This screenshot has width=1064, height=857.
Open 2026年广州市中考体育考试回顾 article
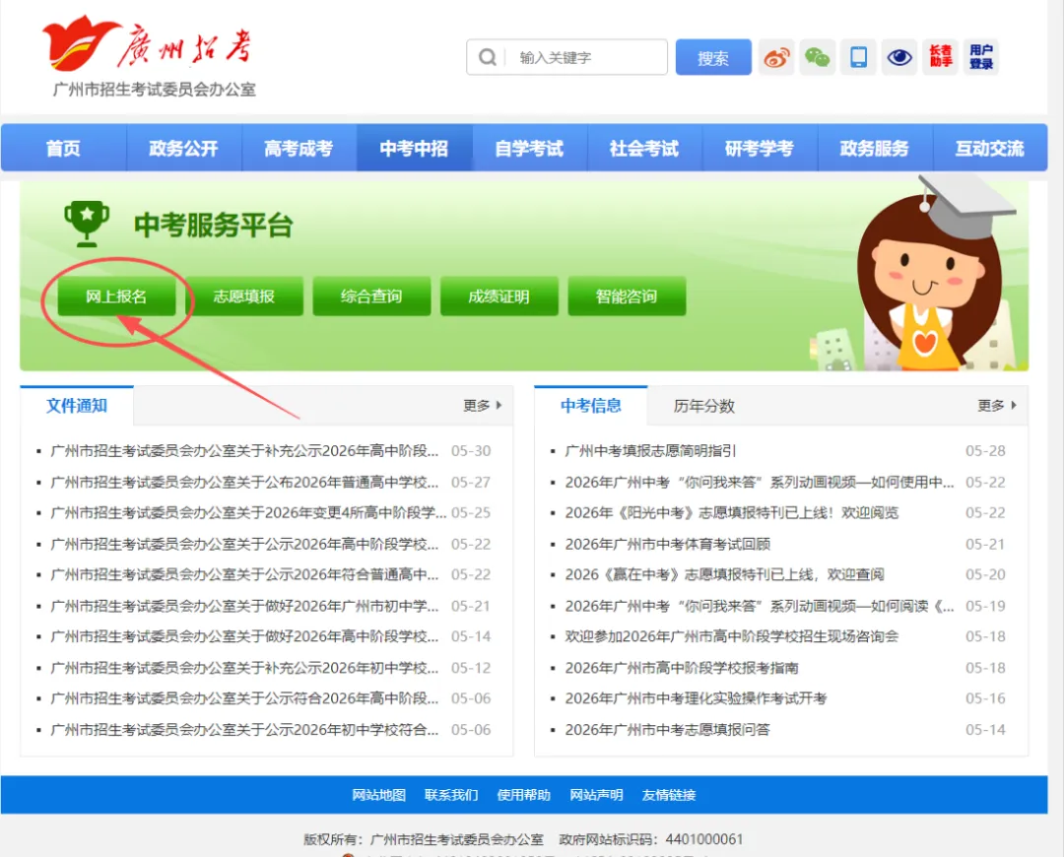point(668,544)
